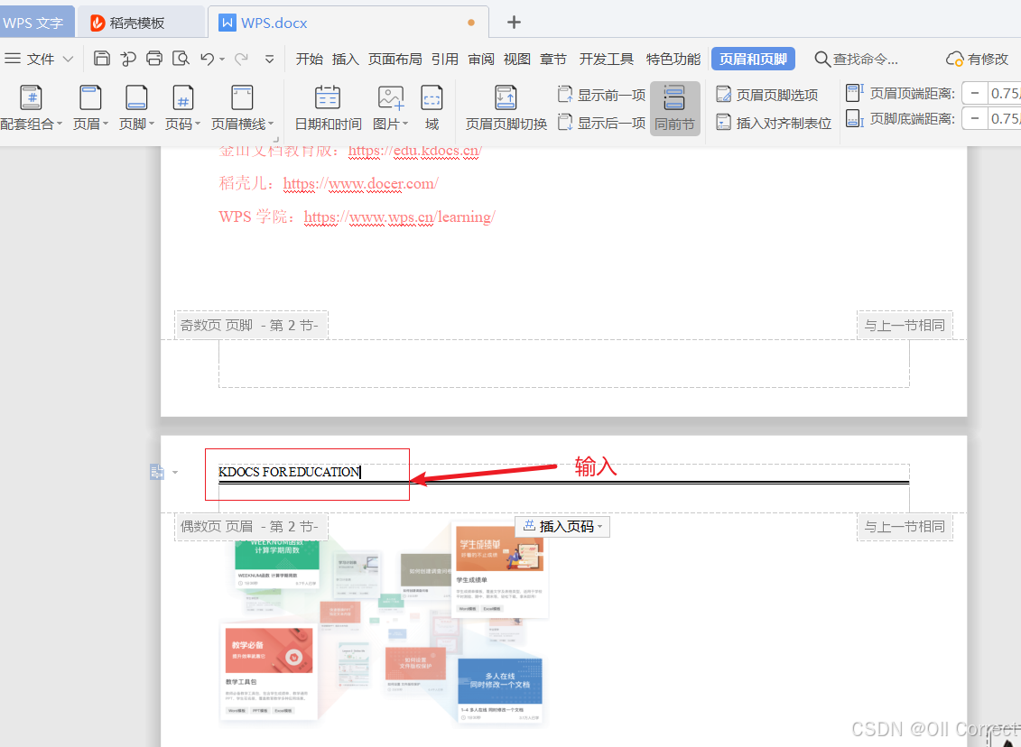1021x747 pixels.
Task: Expand the arrow beside header document icon
Action: tap(174, 473)
